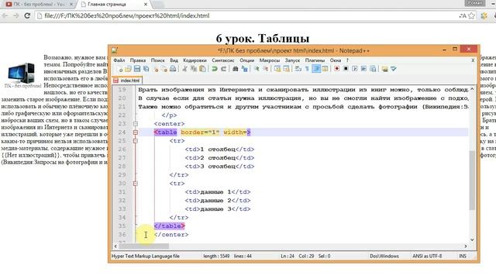Go back in Chrome browser

pyautogui.click(x=5, y=15)
